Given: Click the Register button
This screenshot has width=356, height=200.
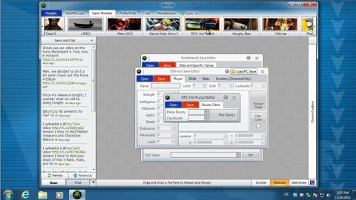Looking at the screenshot, I should pos(51,13).
